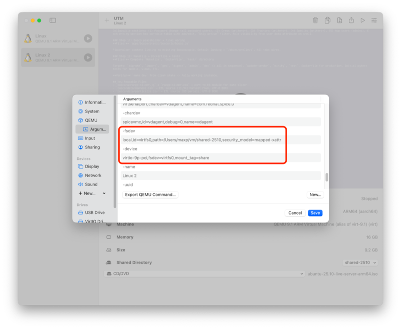Open the Input settings section
Screen dimensions: 401x329
[89, 138]
